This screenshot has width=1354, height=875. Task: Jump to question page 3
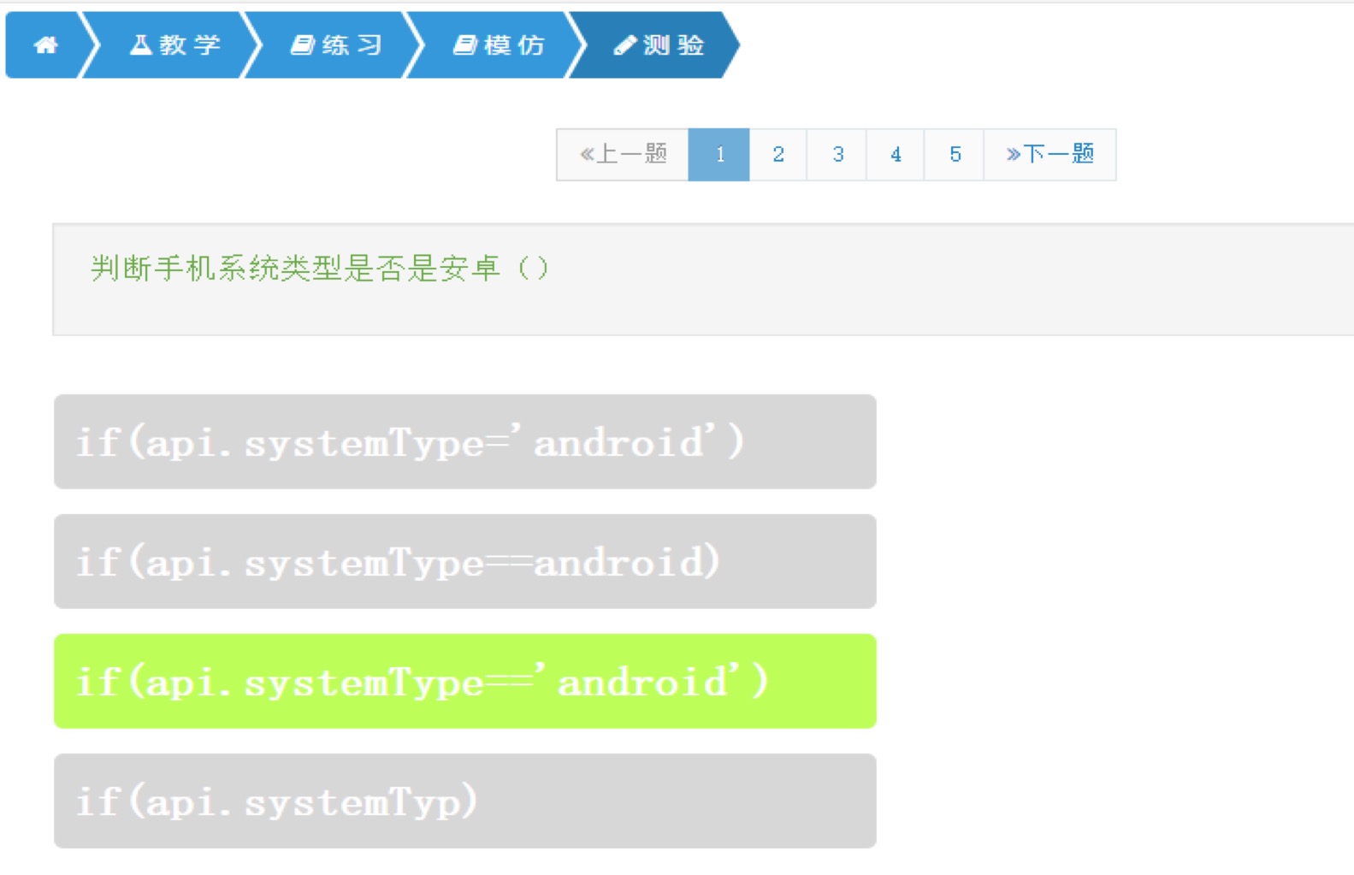coord(837,155)
